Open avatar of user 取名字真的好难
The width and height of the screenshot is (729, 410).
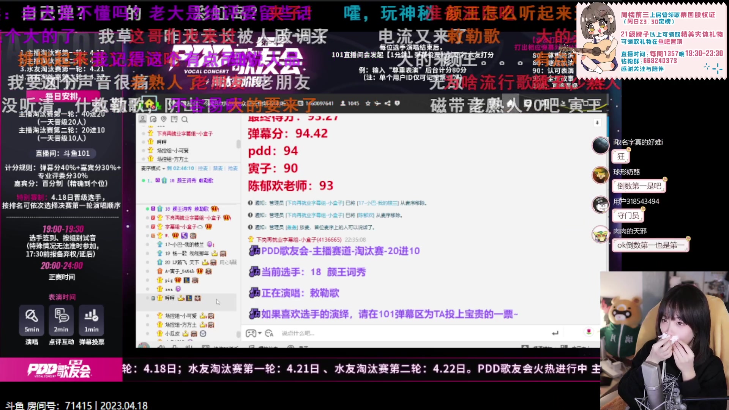point(601,146)
